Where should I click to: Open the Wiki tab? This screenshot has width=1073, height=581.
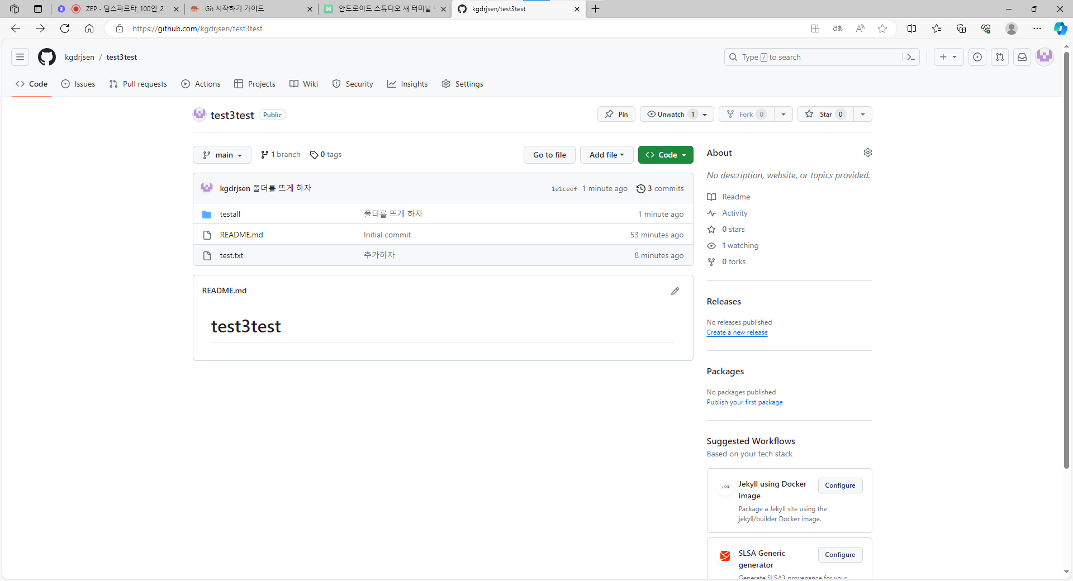tap(304, 84)
